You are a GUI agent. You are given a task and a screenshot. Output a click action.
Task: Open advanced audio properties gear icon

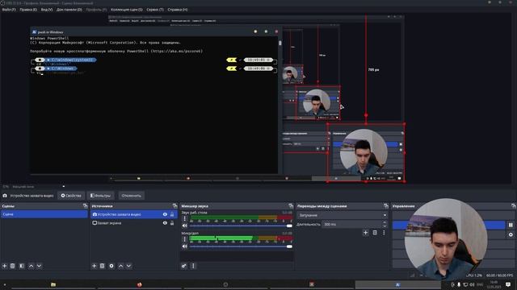(x=184, y=266)
